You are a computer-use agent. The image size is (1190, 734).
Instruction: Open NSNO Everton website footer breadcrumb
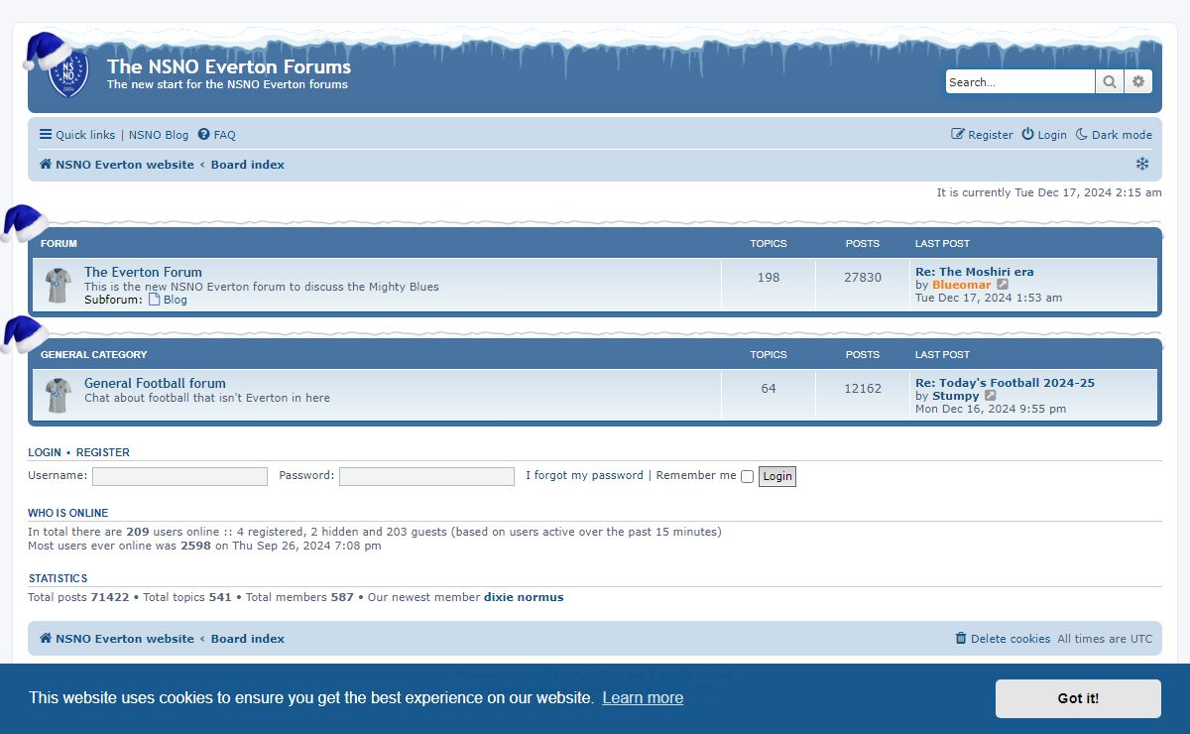click(x=117, y=639)
